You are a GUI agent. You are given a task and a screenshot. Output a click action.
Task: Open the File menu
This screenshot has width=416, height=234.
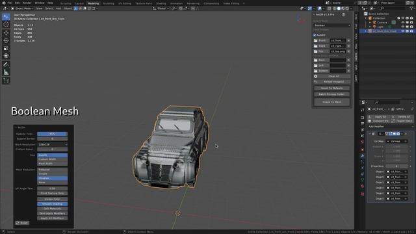(10, 3)
